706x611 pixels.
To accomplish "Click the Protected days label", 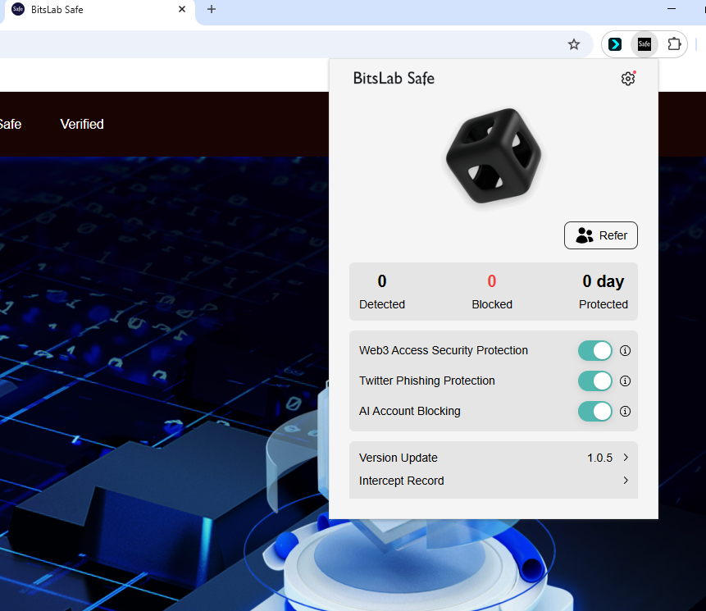I will pos(604,304).
